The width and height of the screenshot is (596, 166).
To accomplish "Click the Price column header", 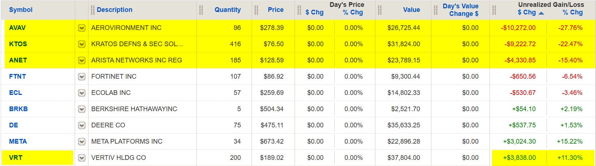I will coord(275,10).
